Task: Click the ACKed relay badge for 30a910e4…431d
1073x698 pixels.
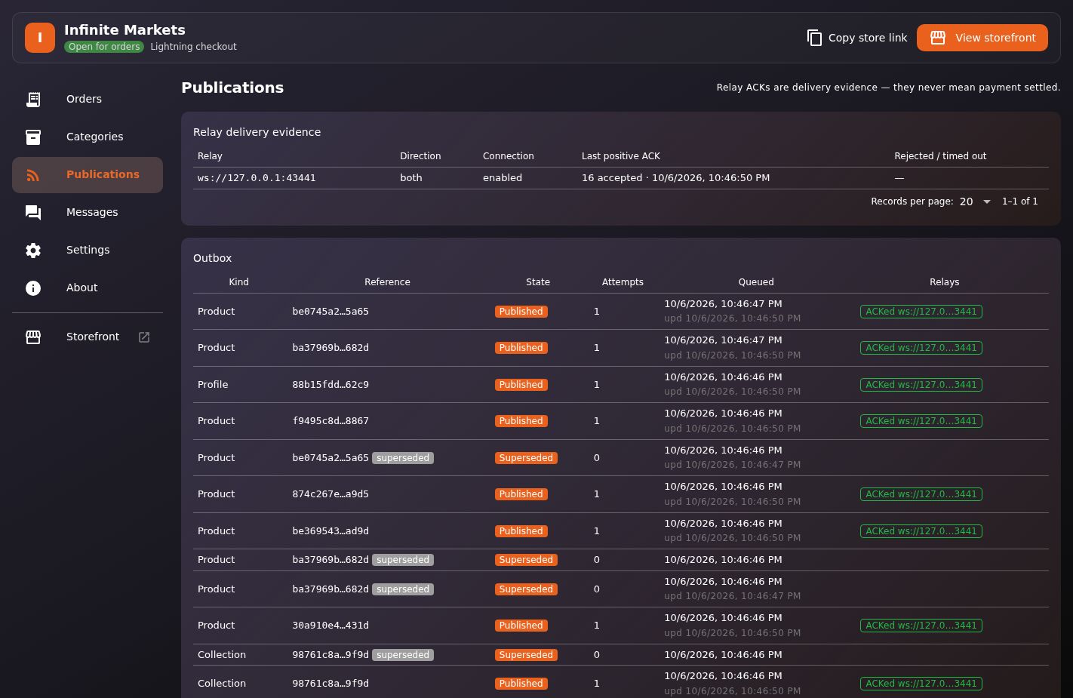Action: click(x=921, y=626)
